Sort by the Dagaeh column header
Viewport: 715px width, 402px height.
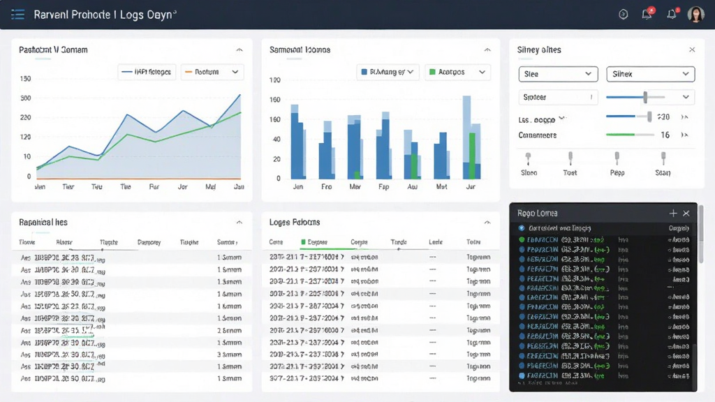(x=679, y=228)
